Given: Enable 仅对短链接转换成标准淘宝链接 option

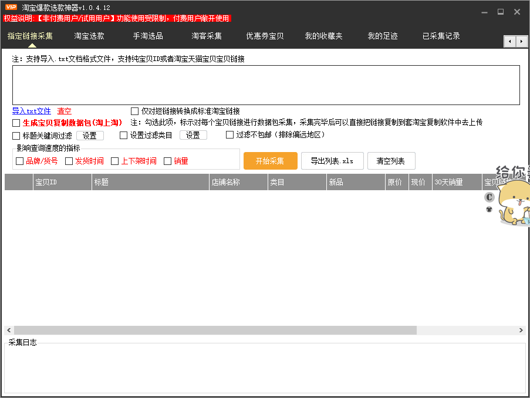Looking at the screenshot, I should coord(134,111).
